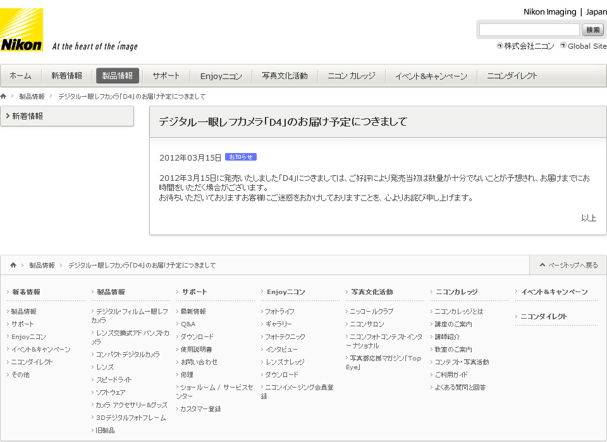The image size is (607, 442).
Task: Open the 講座のご案内 footer link
Action: click(453, 324)
